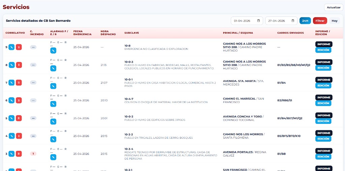Screen dimensions: 345x171
Task: Focus the end date field 27-04-2026
Action: pyautogui.click(x=281, y=21)
